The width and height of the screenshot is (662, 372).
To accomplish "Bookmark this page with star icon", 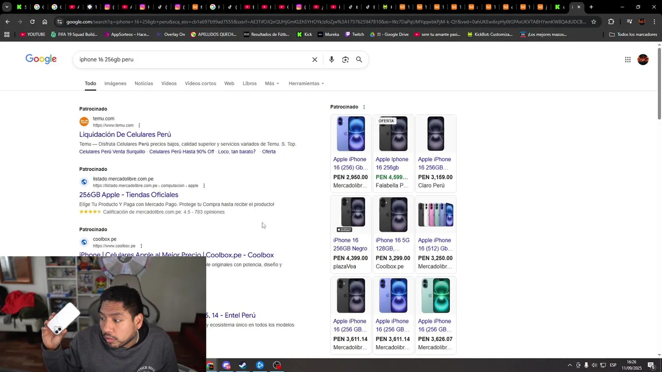I will pos(594,22).
